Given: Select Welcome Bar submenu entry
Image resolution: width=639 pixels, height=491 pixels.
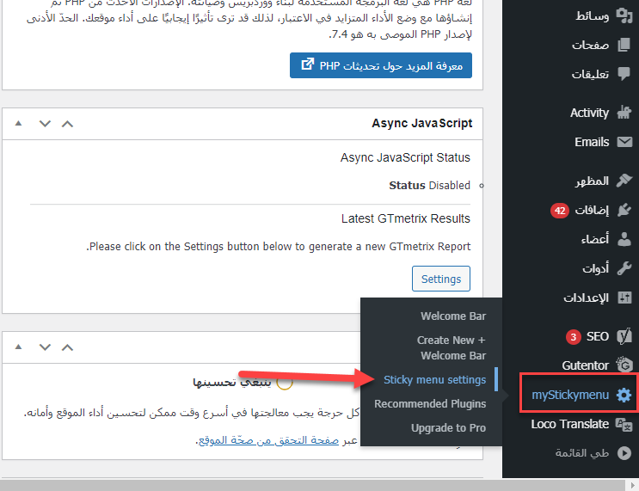Looking at the screenshot, I should 453,316.
